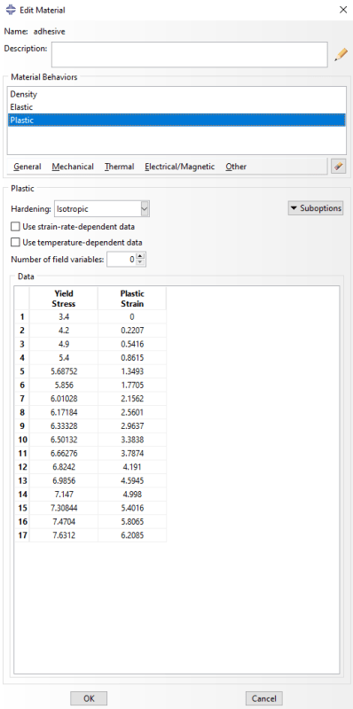Open the Mechanical menu
This screenshot has height=709, width=353.
tap(73, 167)
